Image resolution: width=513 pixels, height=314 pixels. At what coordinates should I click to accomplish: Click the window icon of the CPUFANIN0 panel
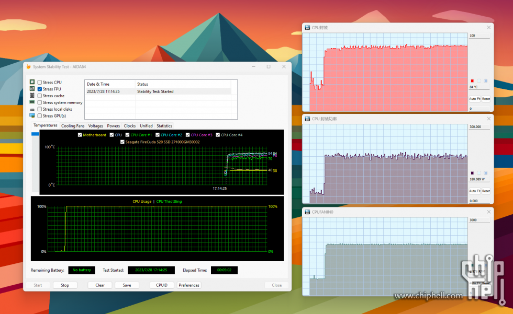[307, 212]
